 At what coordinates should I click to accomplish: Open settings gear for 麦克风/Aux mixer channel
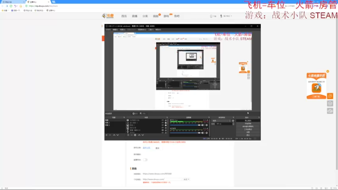207,125
